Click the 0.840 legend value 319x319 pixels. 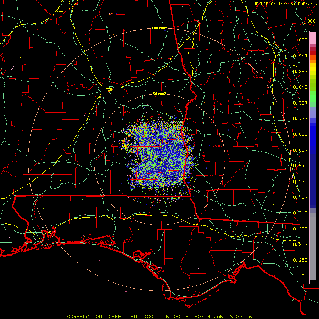click(300, 87)
